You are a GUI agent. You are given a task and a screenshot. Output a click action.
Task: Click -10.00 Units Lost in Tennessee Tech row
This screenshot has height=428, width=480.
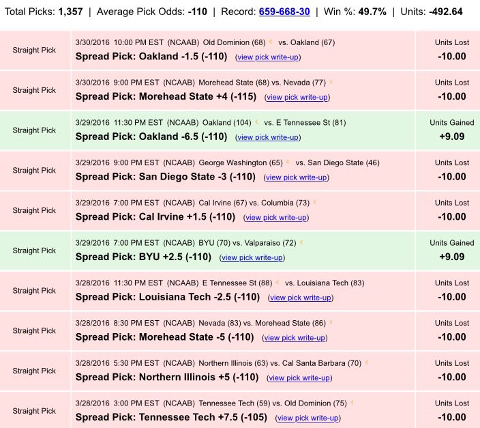tap(452, 417)
